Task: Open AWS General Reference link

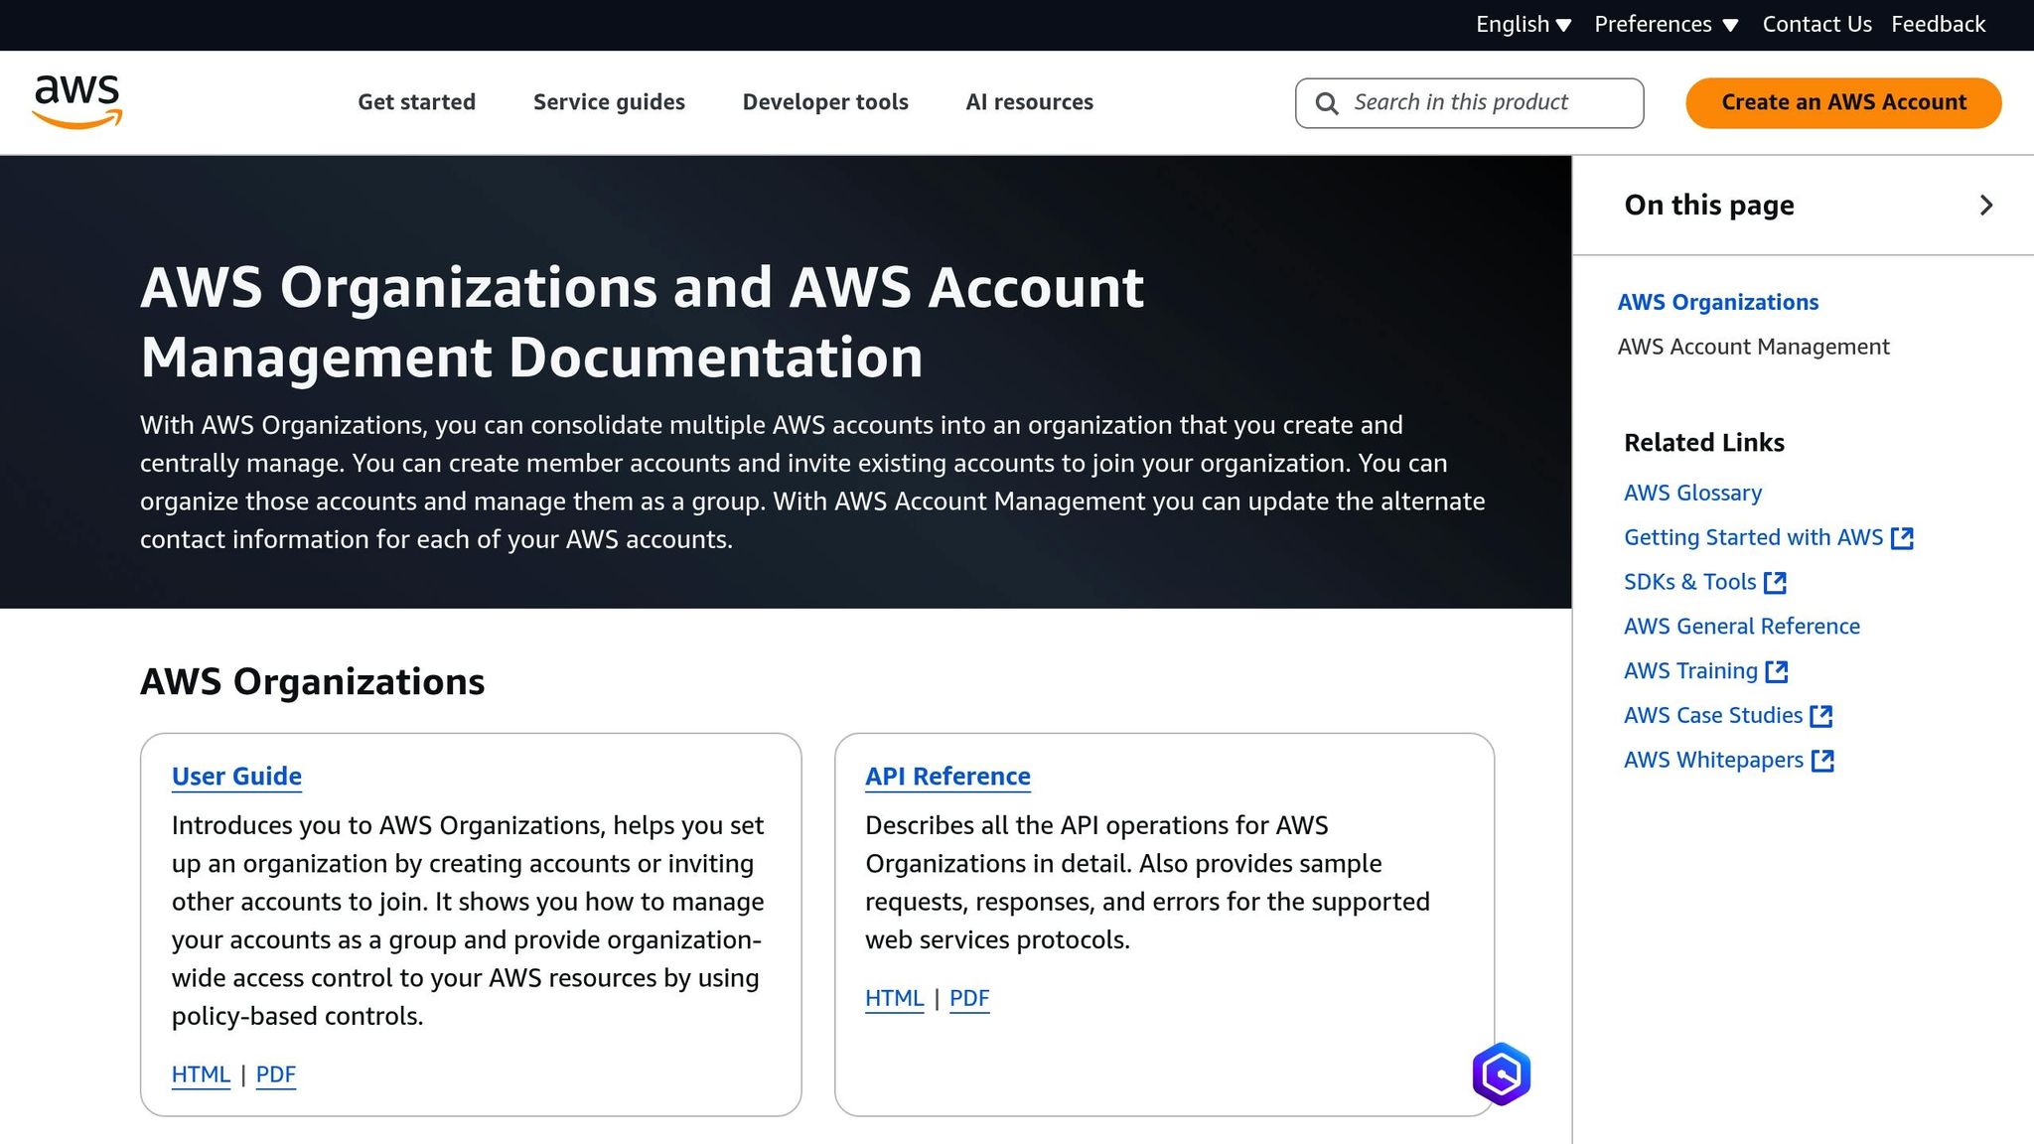Action: 1741,627
